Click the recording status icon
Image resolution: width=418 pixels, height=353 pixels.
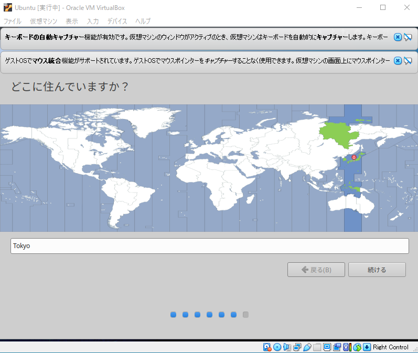click(337, 347)
